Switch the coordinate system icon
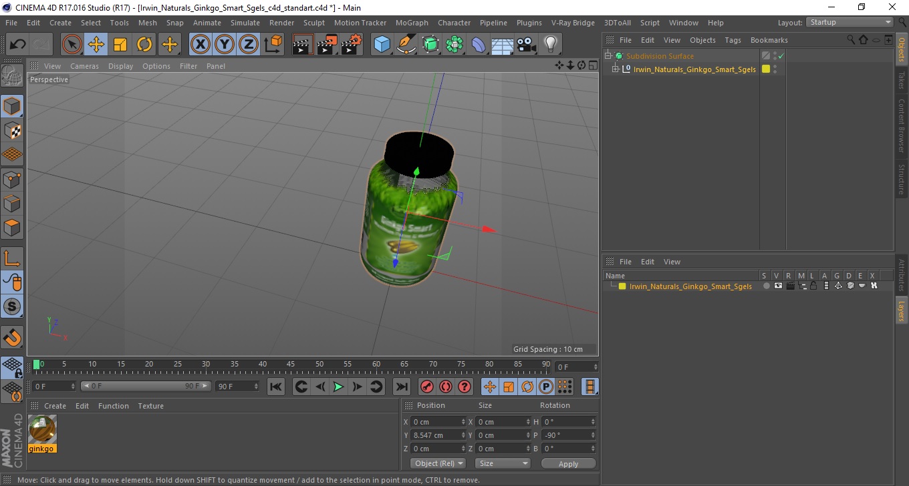This screenshot has width=909, height=486. (x=273, y=45)
